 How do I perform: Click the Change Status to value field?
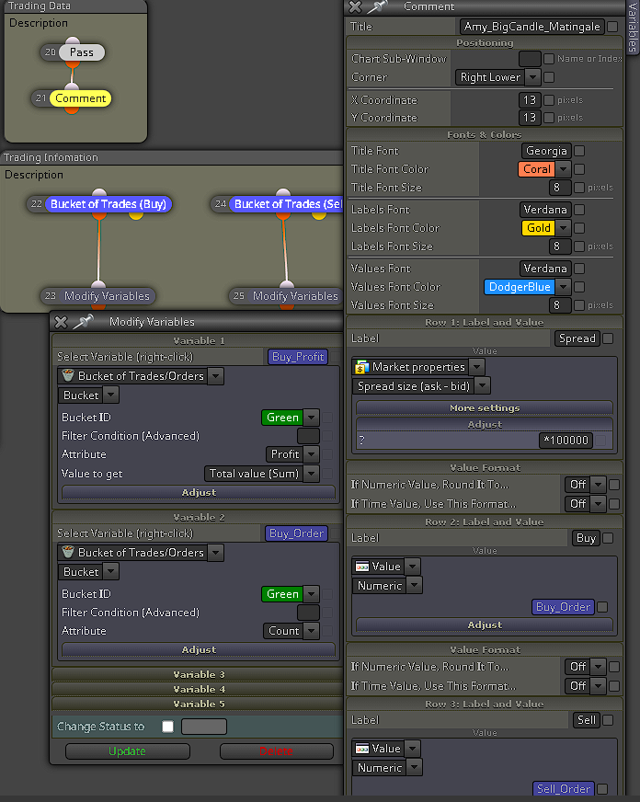[204, 727]
